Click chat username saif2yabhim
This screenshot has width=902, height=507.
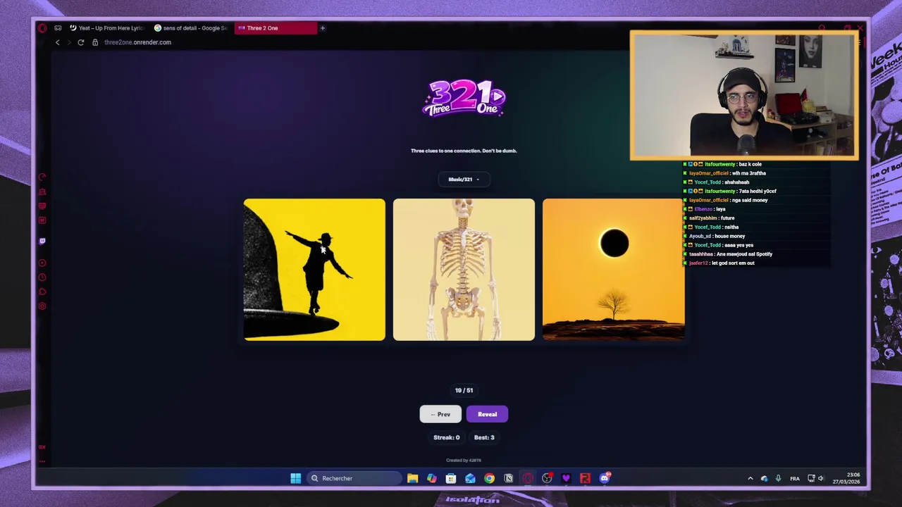702,218
